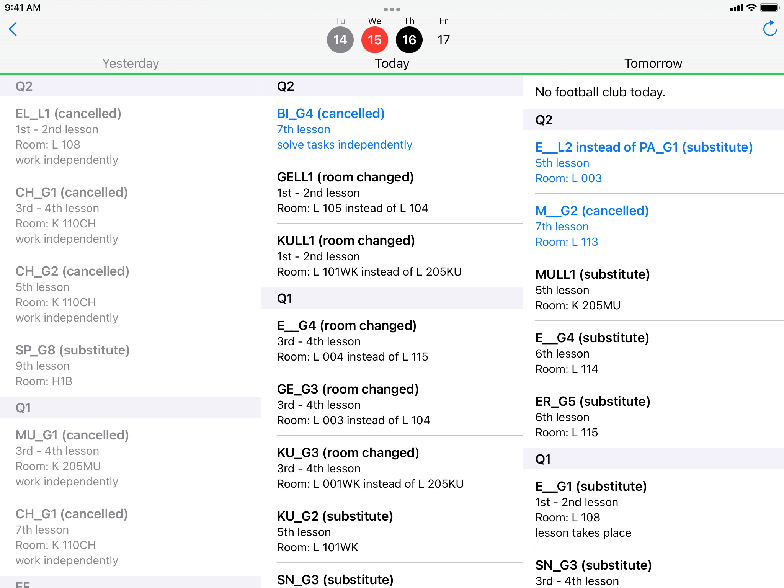Viewport: 784px width, 588px height.
Task: Tap 'Room: L 101WK instead of L 205KU'
Action: coord(369,272)
